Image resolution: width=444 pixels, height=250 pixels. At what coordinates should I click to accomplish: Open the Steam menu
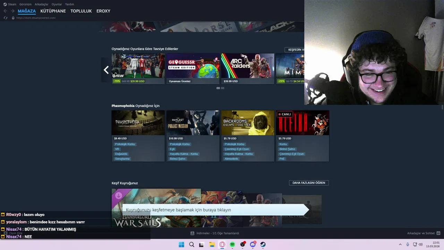coord(12,4)
